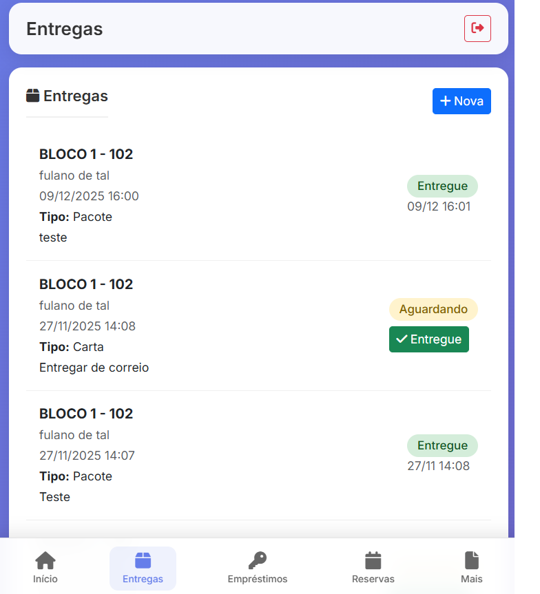Open the Entregas box icon in navbar
The width and height of the screenshot is (540, 594).
(x=143, y=560)
